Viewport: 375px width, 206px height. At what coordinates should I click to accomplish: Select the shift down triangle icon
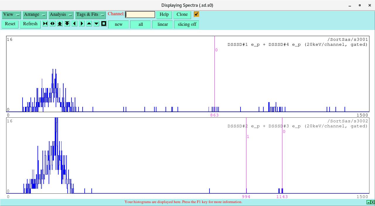[x=96, y=23]
